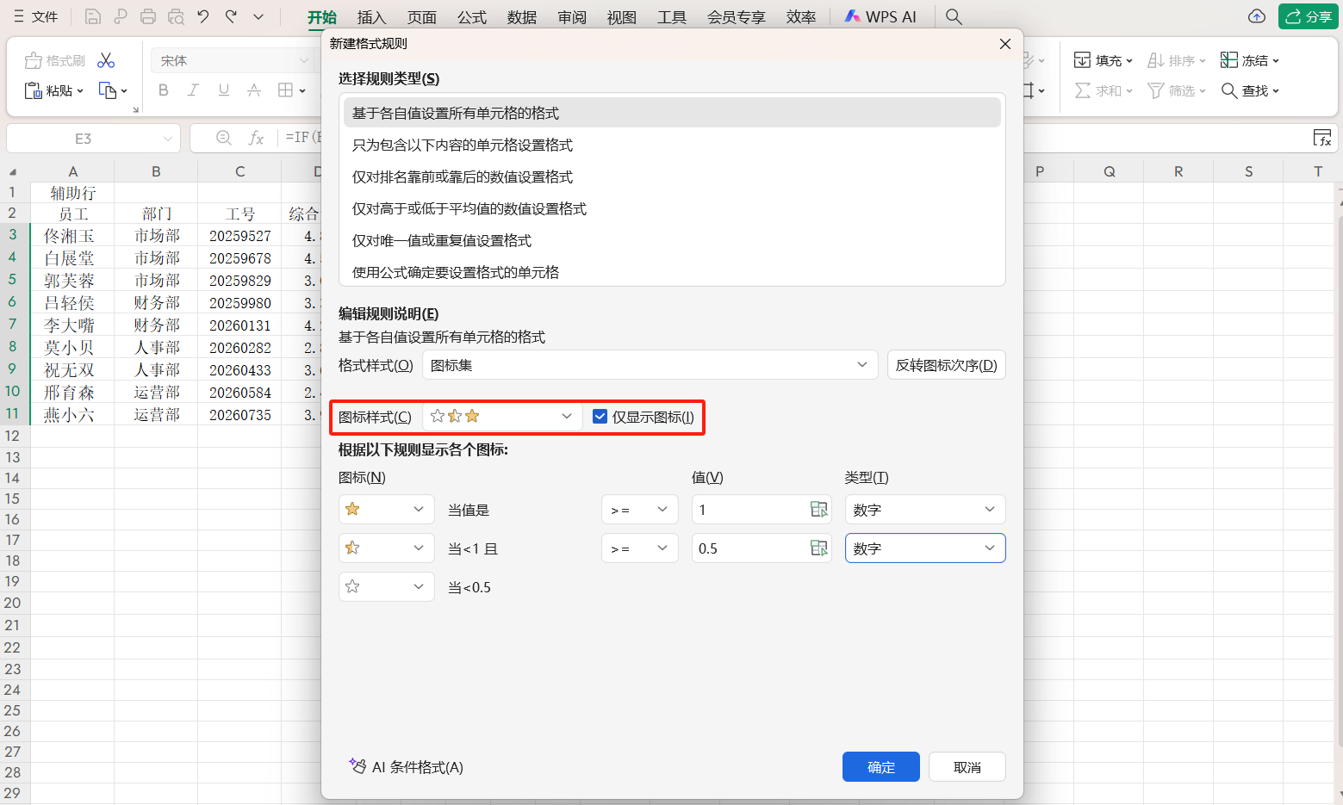Click the bold B formatting icon
The width and height of the screenshot is (1343, 805).
(163, 90)
